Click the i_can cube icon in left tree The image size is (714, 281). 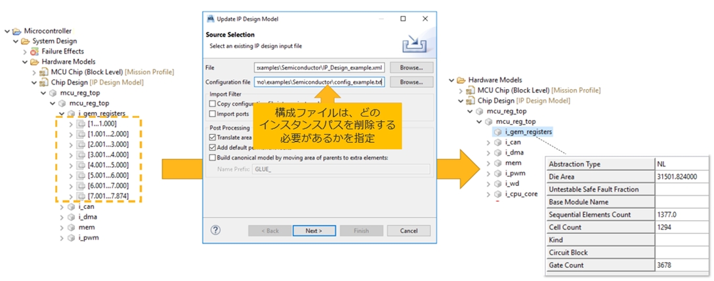[x=71, y=206]
